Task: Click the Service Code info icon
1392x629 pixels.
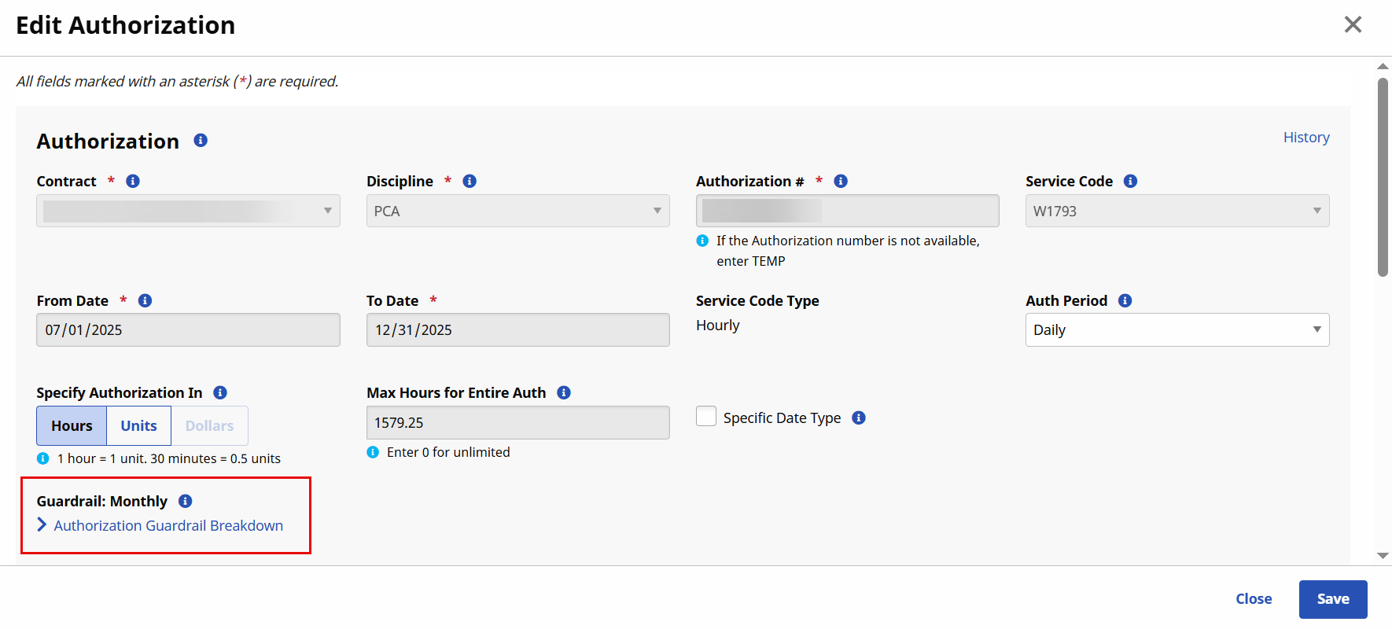Action: point(1130,182)
